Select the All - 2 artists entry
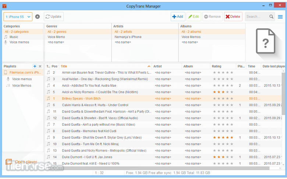This screenshot has width=287, height=179. (x=145, y=32)
